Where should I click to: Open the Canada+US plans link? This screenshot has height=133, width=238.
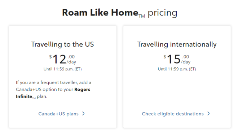[x=58, y=114]
